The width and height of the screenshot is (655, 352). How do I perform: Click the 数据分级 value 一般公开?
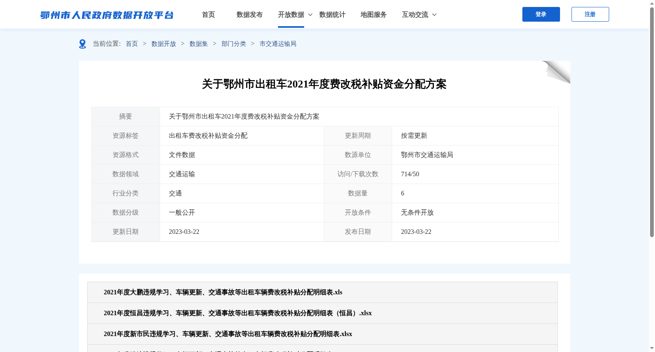point(182,213)
